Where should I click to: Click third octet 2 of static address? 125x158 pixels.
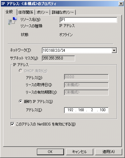click(92, 110)
